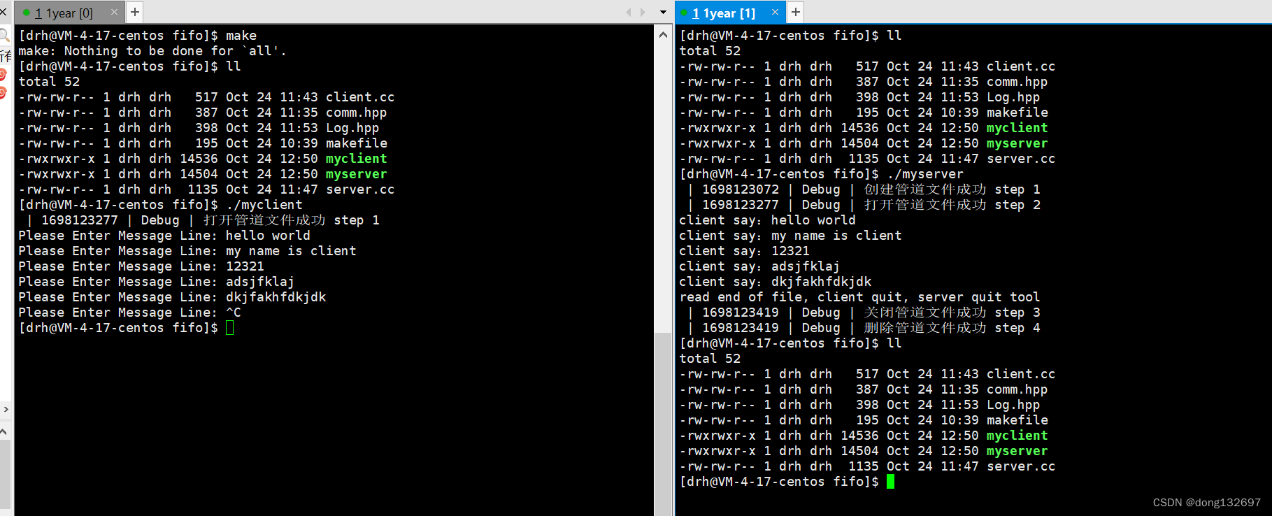Click Log.hpp in the left terminal
The image size is (1272, 516).
pos(352,128)
